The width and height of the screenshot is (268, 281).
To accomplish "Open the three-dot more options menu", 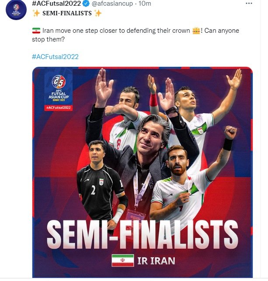I will 249,3.
